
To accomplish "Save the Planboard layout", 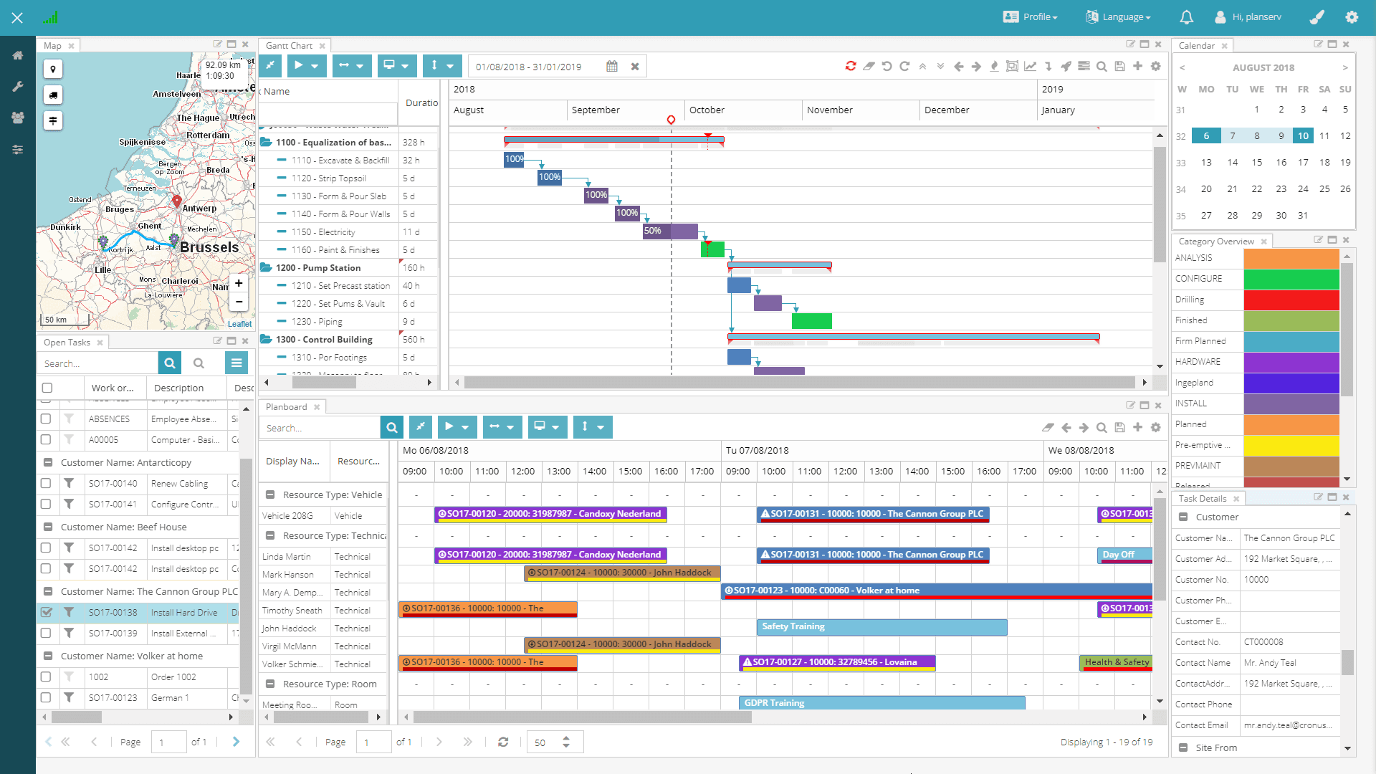I will click(1119, 427).
